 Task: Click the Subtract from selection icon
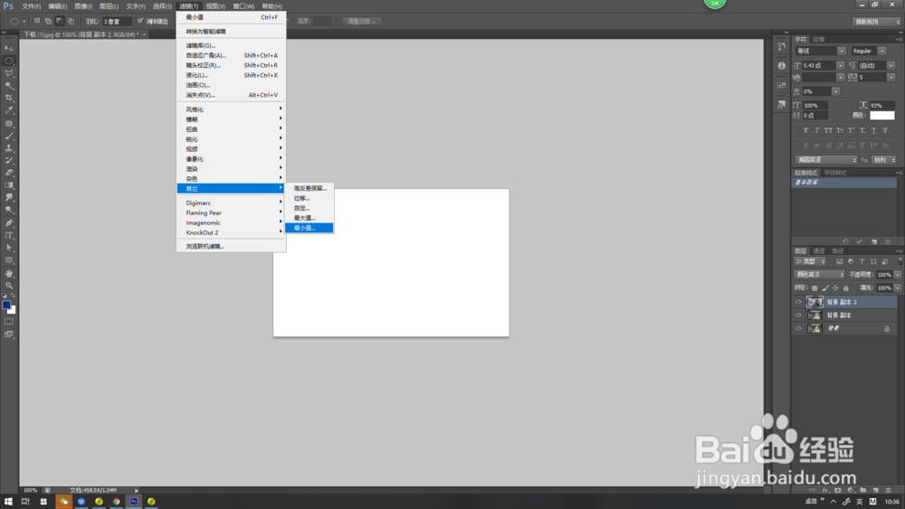60,22
